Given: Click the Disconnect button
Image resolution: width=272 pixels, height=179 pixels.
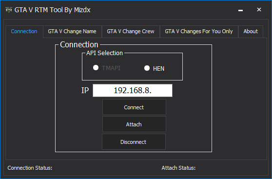Looking at the screenshot, I should (134, 141).
